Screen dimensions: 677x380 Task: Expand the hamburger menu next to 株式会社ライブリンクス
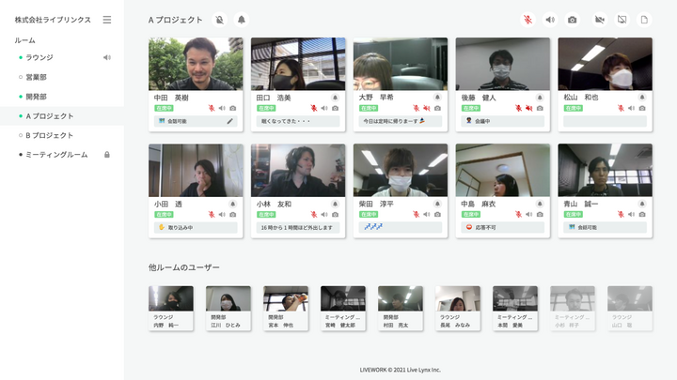coord(106,20)
